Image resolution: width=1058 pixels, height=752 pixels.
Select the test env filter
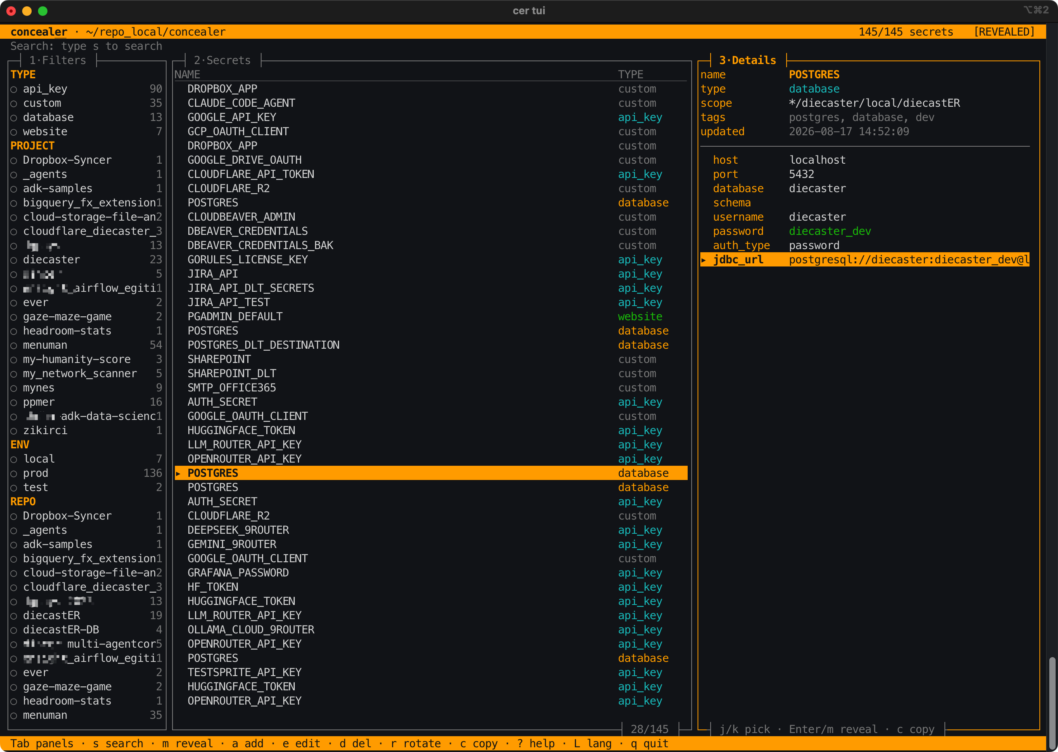coord(86,487)
